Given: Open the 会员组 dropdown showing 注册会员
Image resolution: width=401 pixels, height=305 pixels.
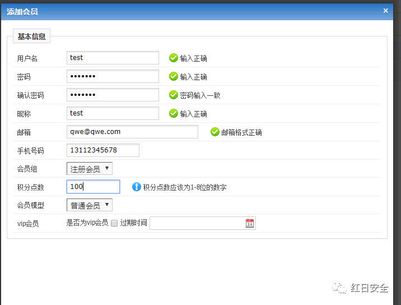Looking at the screenshot, I should click(90, 169).
